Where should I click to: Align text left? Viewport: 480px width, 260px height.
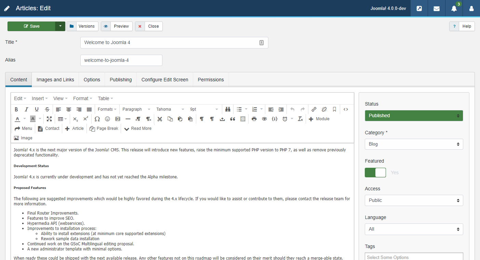click(x=58, y=109)
